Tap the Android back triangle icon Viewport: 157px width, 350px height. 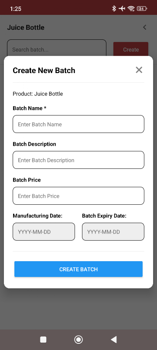(114, 339)
